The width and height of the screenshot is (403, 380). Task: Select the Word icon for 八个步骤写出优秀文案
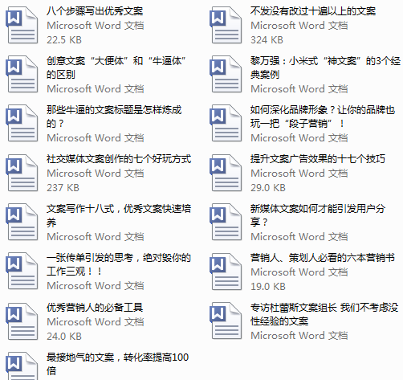click(x=22, y=25)
